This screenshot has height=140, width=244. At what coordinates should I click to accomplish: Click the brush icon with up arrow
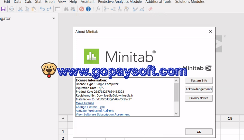pyautogui.click(x=135, y=9)
